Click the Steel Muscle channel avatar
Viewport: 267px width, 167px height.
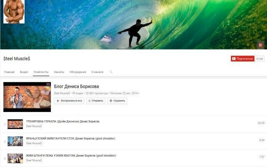click(x=14, y=12)
